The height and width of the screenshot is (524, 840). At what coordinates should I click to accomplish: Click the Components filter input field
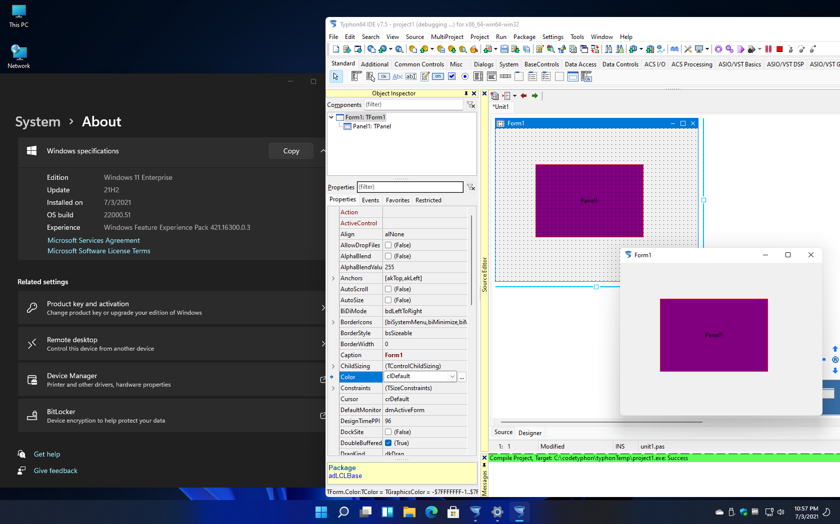click(413, 105)
